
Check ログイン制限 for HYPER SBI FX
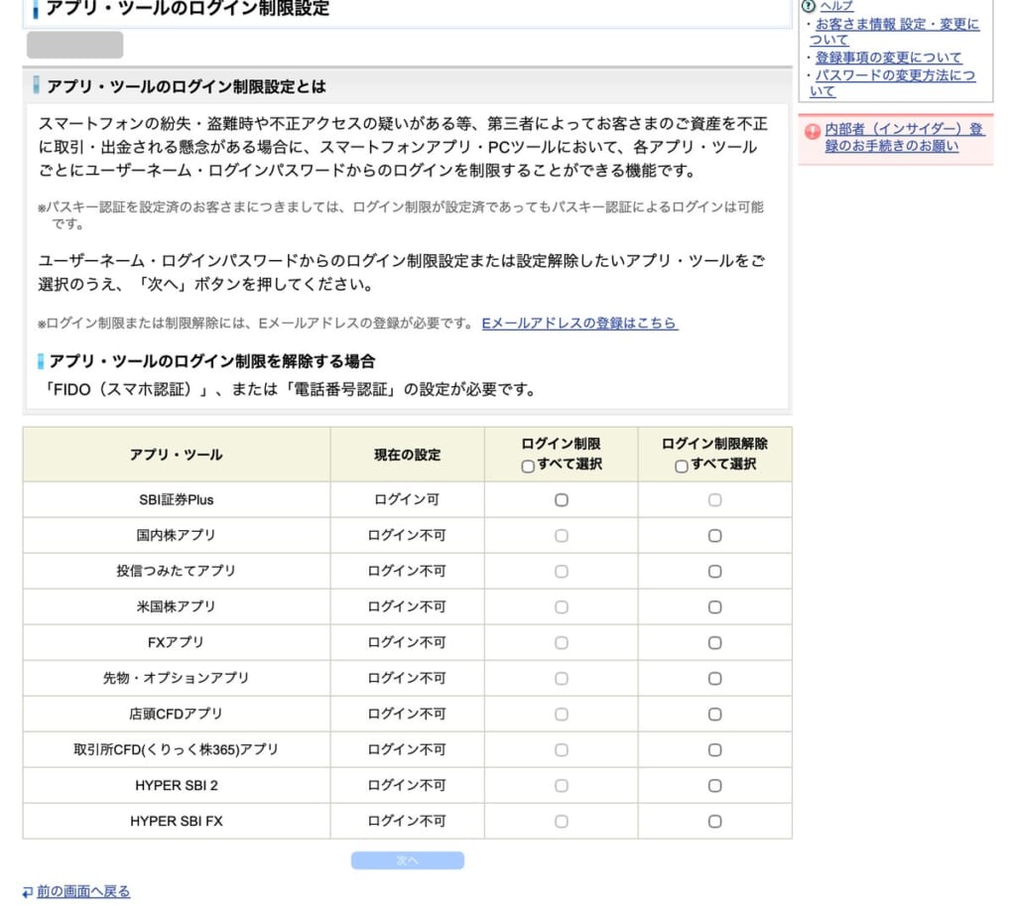coord(562,821)
